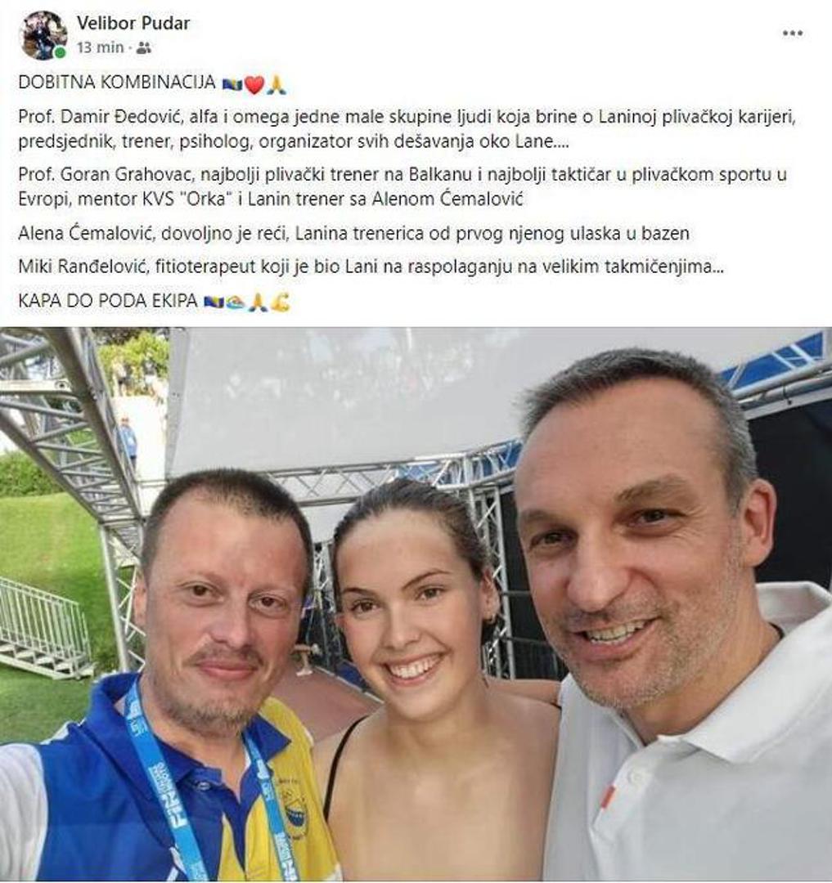Click the DOBITNA KOMBINACIJA heading text
Image resolution: width=832 pixels, height=883 pixels.
pos(117,83)
